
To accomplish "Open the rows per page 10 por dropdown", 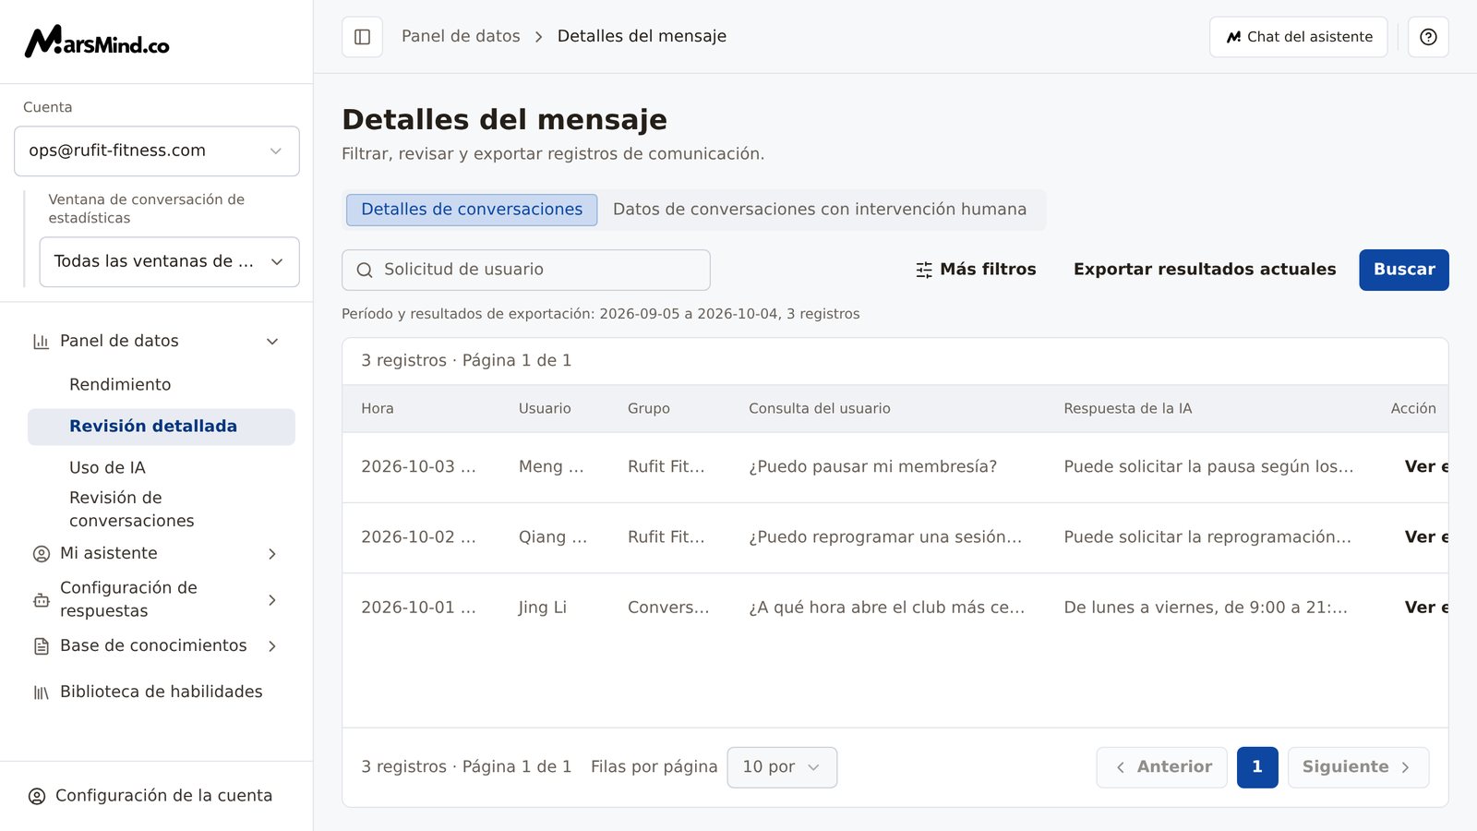I will pyautogui.click(x=782, y=767).
